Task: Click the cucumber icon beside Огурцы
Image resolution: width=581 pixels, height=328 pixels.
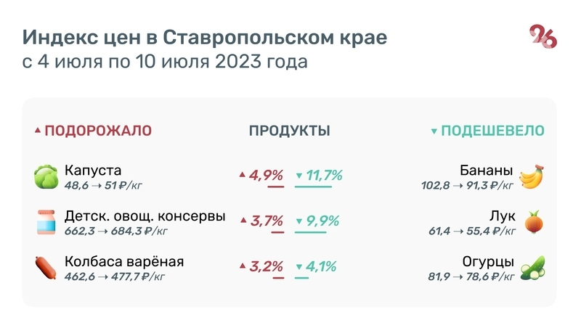Action: (x=532, y=268)
